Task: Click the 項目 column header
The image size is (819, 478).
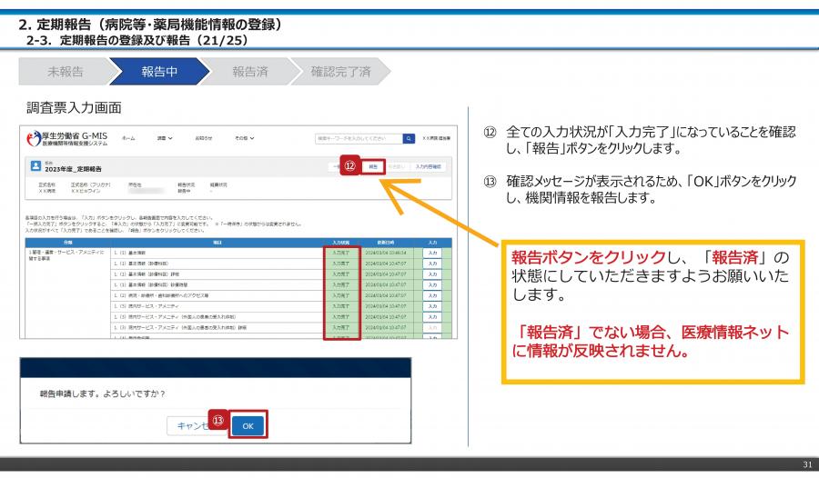Action: [x=217, y=243]
